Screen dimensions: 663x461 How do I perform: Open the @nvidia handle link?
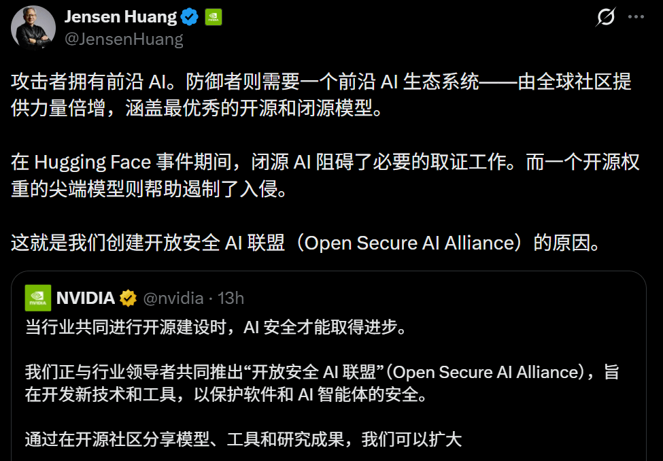173,298
